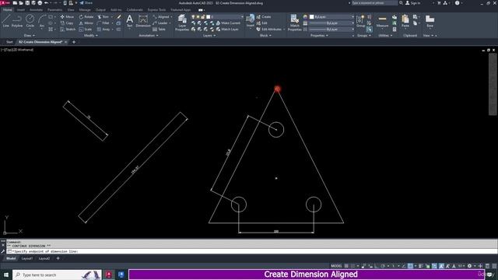
Task: Click the Paste clipboard button
Action: tap(405, 21)
